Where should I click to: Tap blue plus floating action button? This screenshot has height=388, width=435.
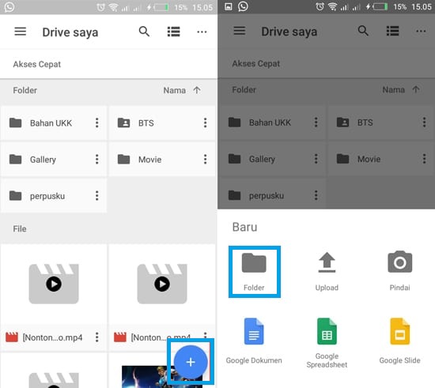(x=191, y=362)
